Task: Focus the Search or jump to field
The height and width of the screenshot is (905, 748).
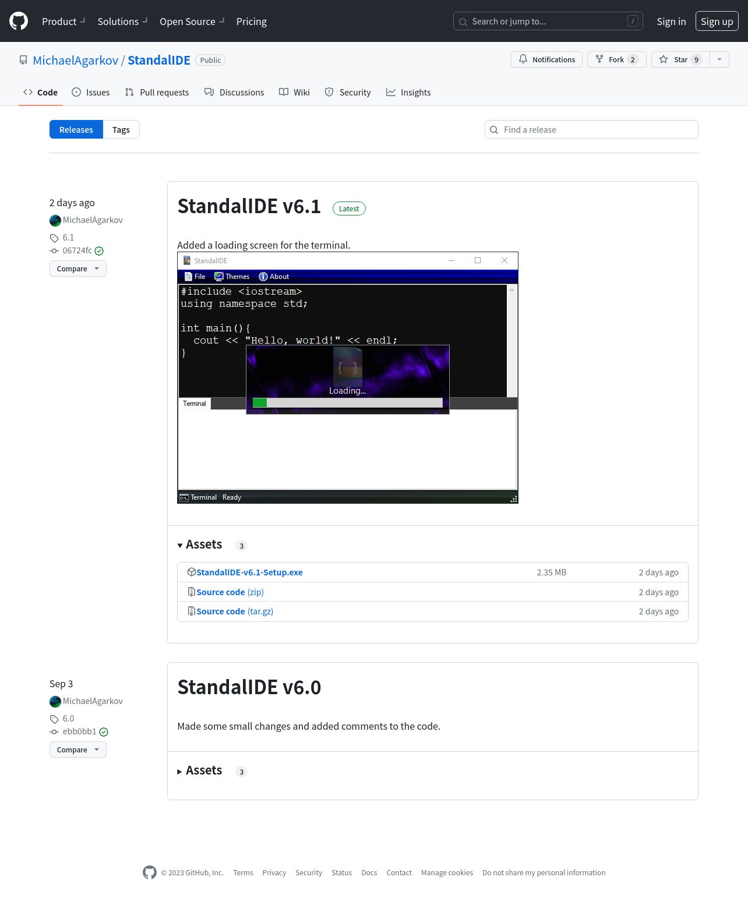Action: (x=548, y=21)
